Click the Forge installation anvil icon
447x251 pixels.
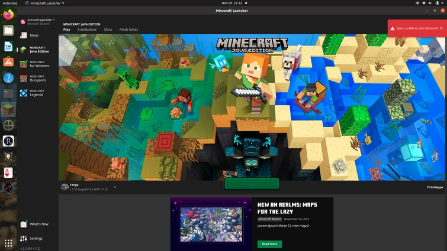click(65, 187)
